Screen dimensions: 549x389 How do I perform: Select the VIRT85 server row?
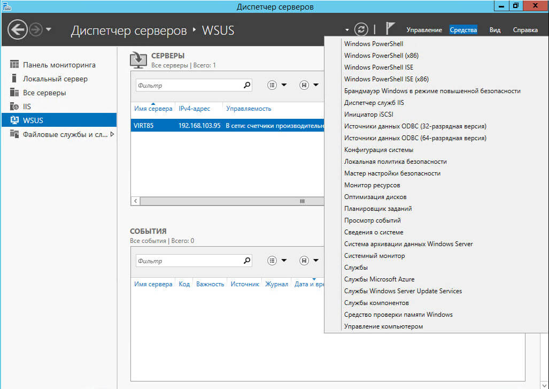[x=228, y=125]
